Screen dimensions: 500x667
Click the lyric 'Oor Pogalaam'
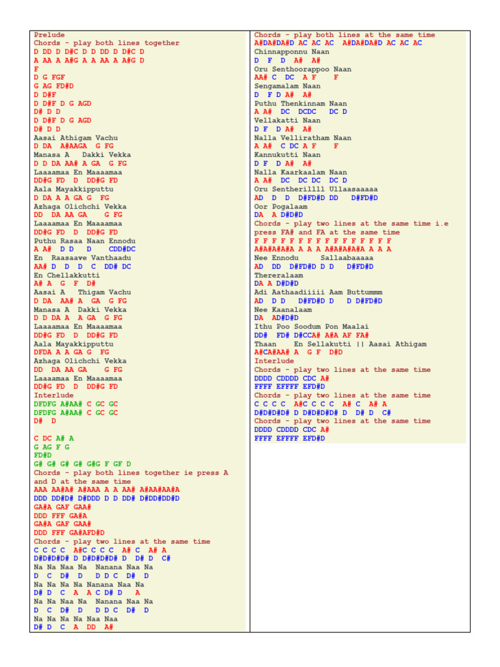click(281, 206)
